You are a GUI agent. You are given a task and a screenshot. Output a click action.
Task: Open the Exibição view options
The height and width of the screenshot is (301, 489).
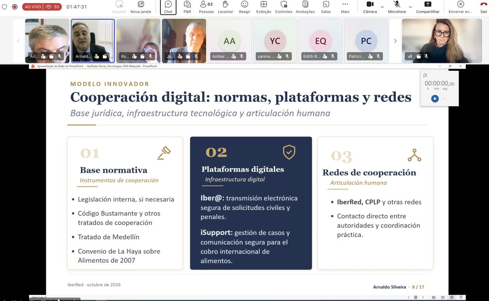tap(264, 7)
